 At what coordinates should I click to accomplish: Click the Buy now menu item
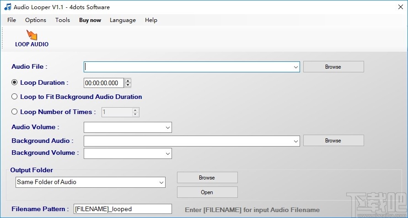(90, 20)
